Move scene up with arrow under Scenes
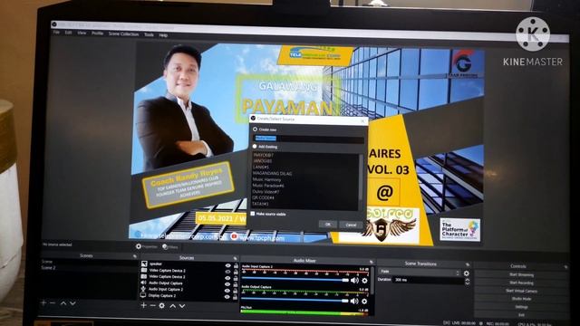 click(x=63, y=303)
